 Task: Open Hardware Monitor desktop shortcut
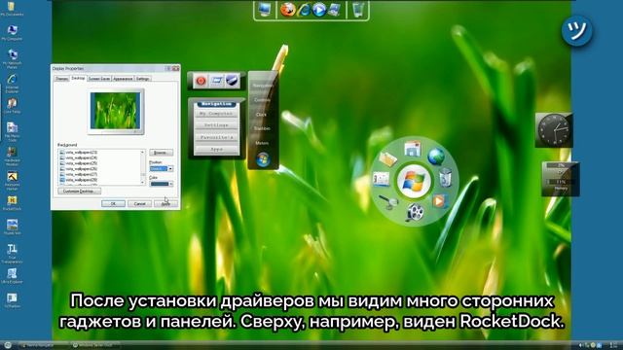coord(12,157)
